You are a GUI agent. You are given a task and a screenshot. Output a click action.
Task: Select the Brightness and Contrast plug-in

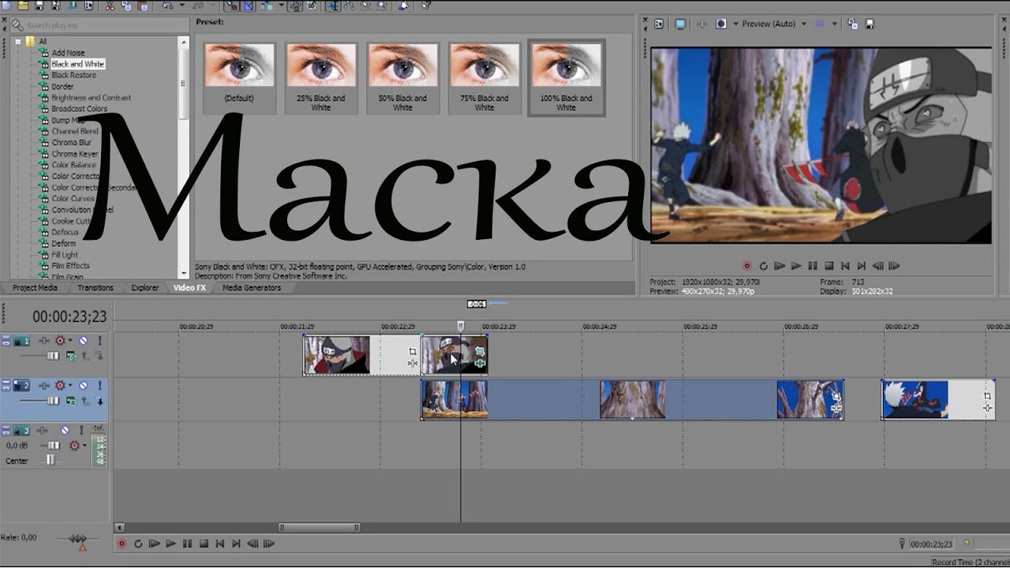point(92,98)
